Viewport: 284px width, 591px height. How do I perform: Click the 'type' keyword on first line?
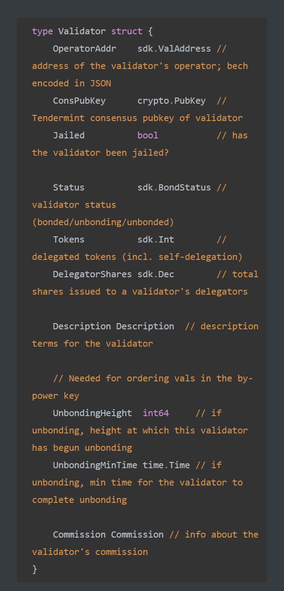pyautogui.click(x=43, y=31)
